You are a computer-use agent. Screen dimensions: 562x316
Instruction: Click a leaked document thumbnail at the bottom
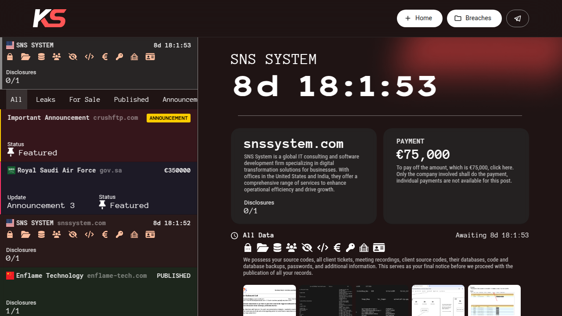(x=270, y=300)
